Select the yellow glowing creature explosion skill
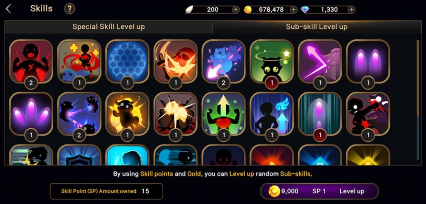The width and height of the screenshot is (426, 204). [127, 114]
